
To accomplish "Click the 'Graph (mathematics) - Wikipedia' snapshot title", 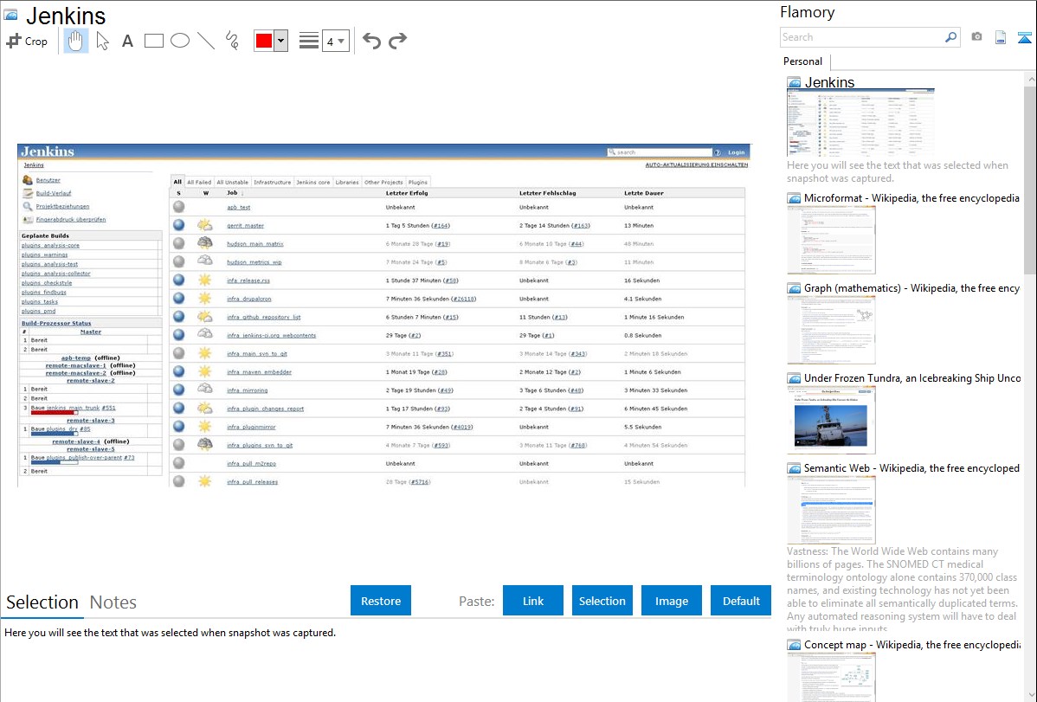I will click(911, 288).
